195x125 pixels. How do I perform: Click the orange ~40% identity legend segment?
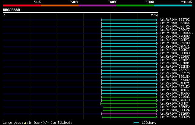[x=60, y=5]
